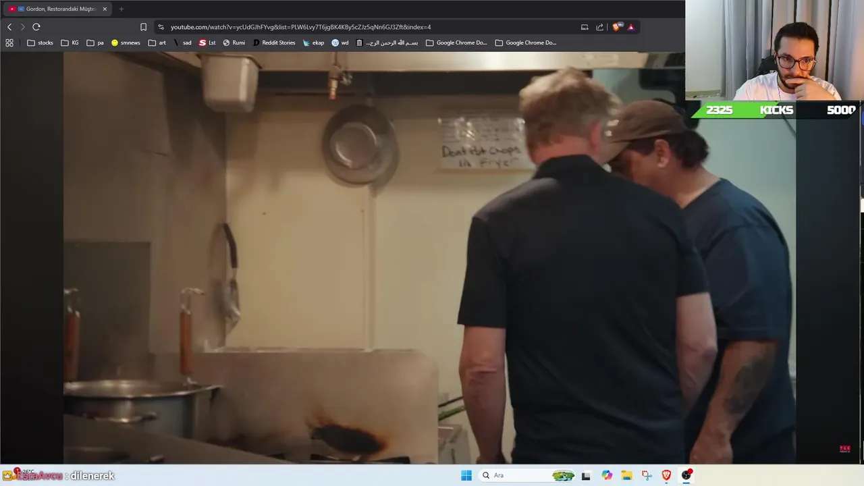
Task: Open the second Google Chrome Do... folder
Action: point(526,43)
